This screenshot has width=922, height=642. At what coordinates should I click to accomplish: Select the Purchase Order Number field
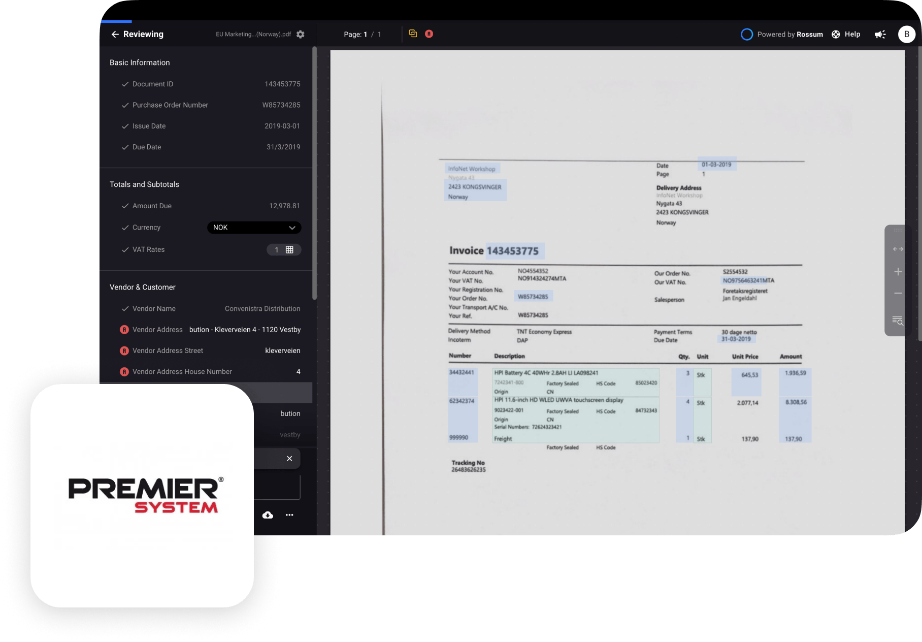pos(206,105)
